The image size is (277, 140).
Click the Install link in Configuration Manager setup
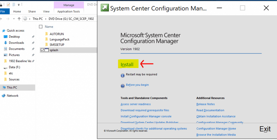pos(127,65)
